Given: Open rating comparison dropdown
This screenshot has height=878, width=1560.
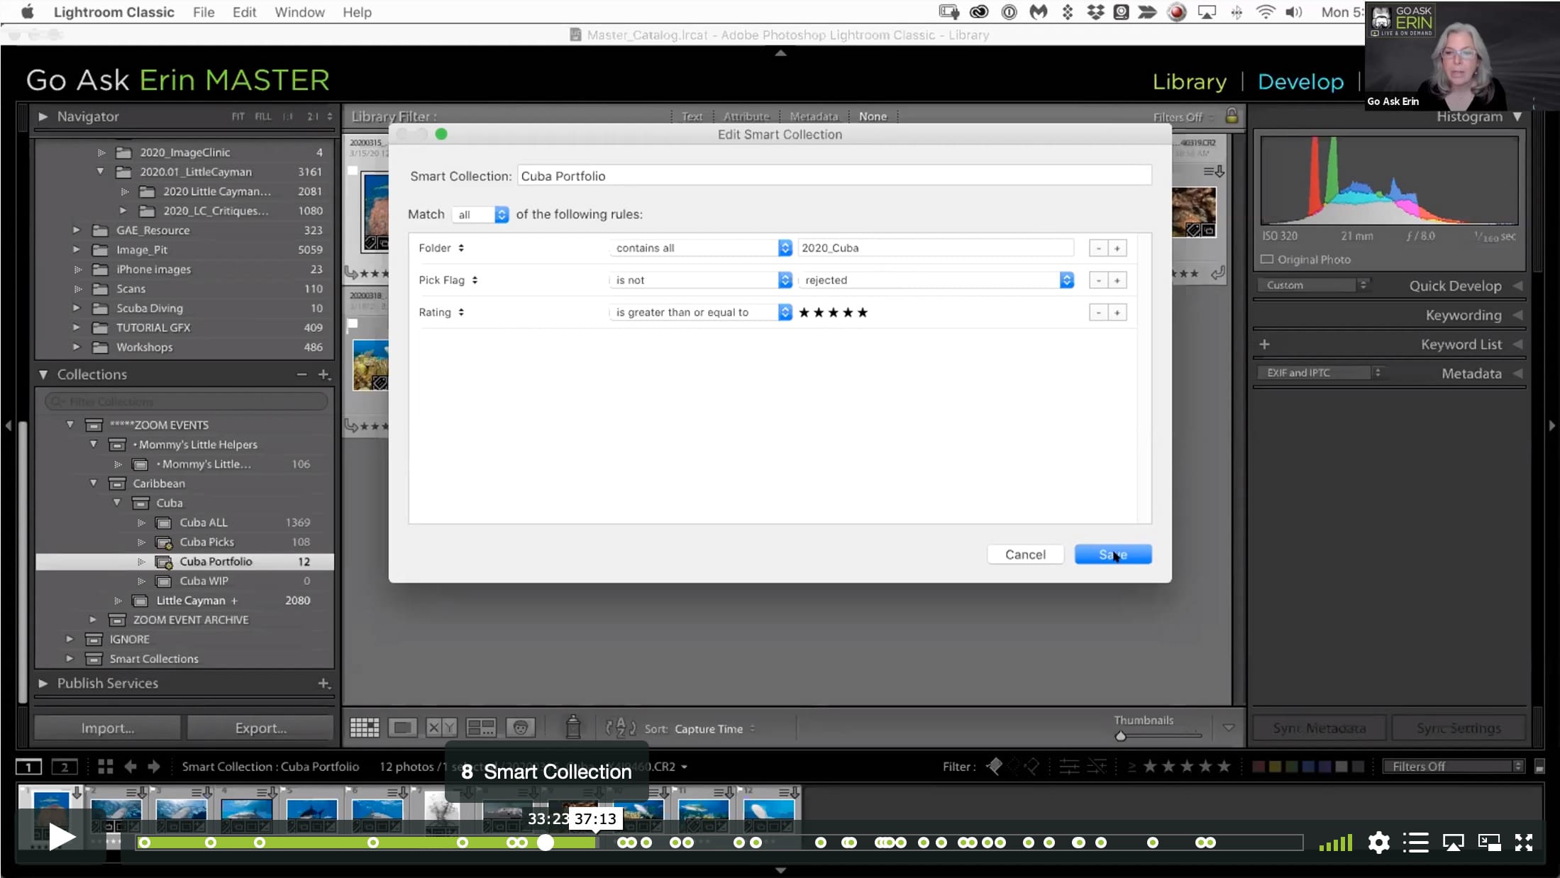Looking at the screenshot, I should pos(701,313).
